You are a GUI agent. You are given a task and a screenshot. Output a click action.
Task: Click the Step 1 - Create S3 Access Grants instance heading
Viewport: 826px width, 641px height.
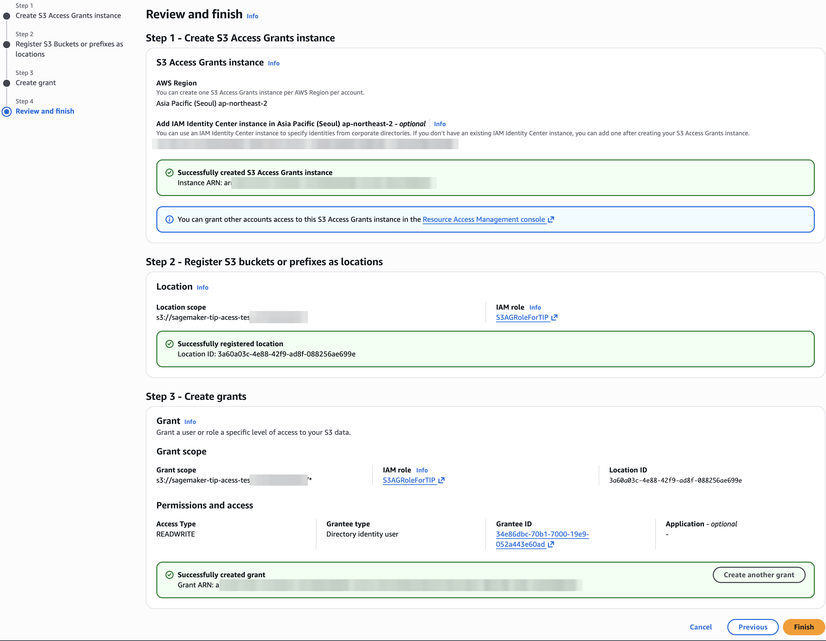(x=240, y=38)
